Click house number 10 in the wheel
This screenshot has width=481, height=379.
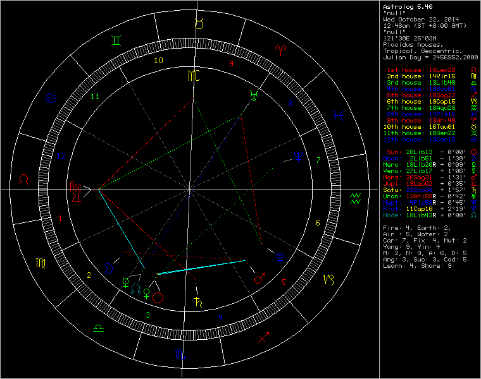(x=158, y=60)
